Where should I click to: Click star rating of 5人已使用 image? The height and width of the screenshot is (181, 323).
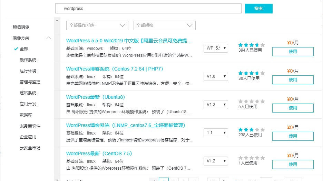252,101
